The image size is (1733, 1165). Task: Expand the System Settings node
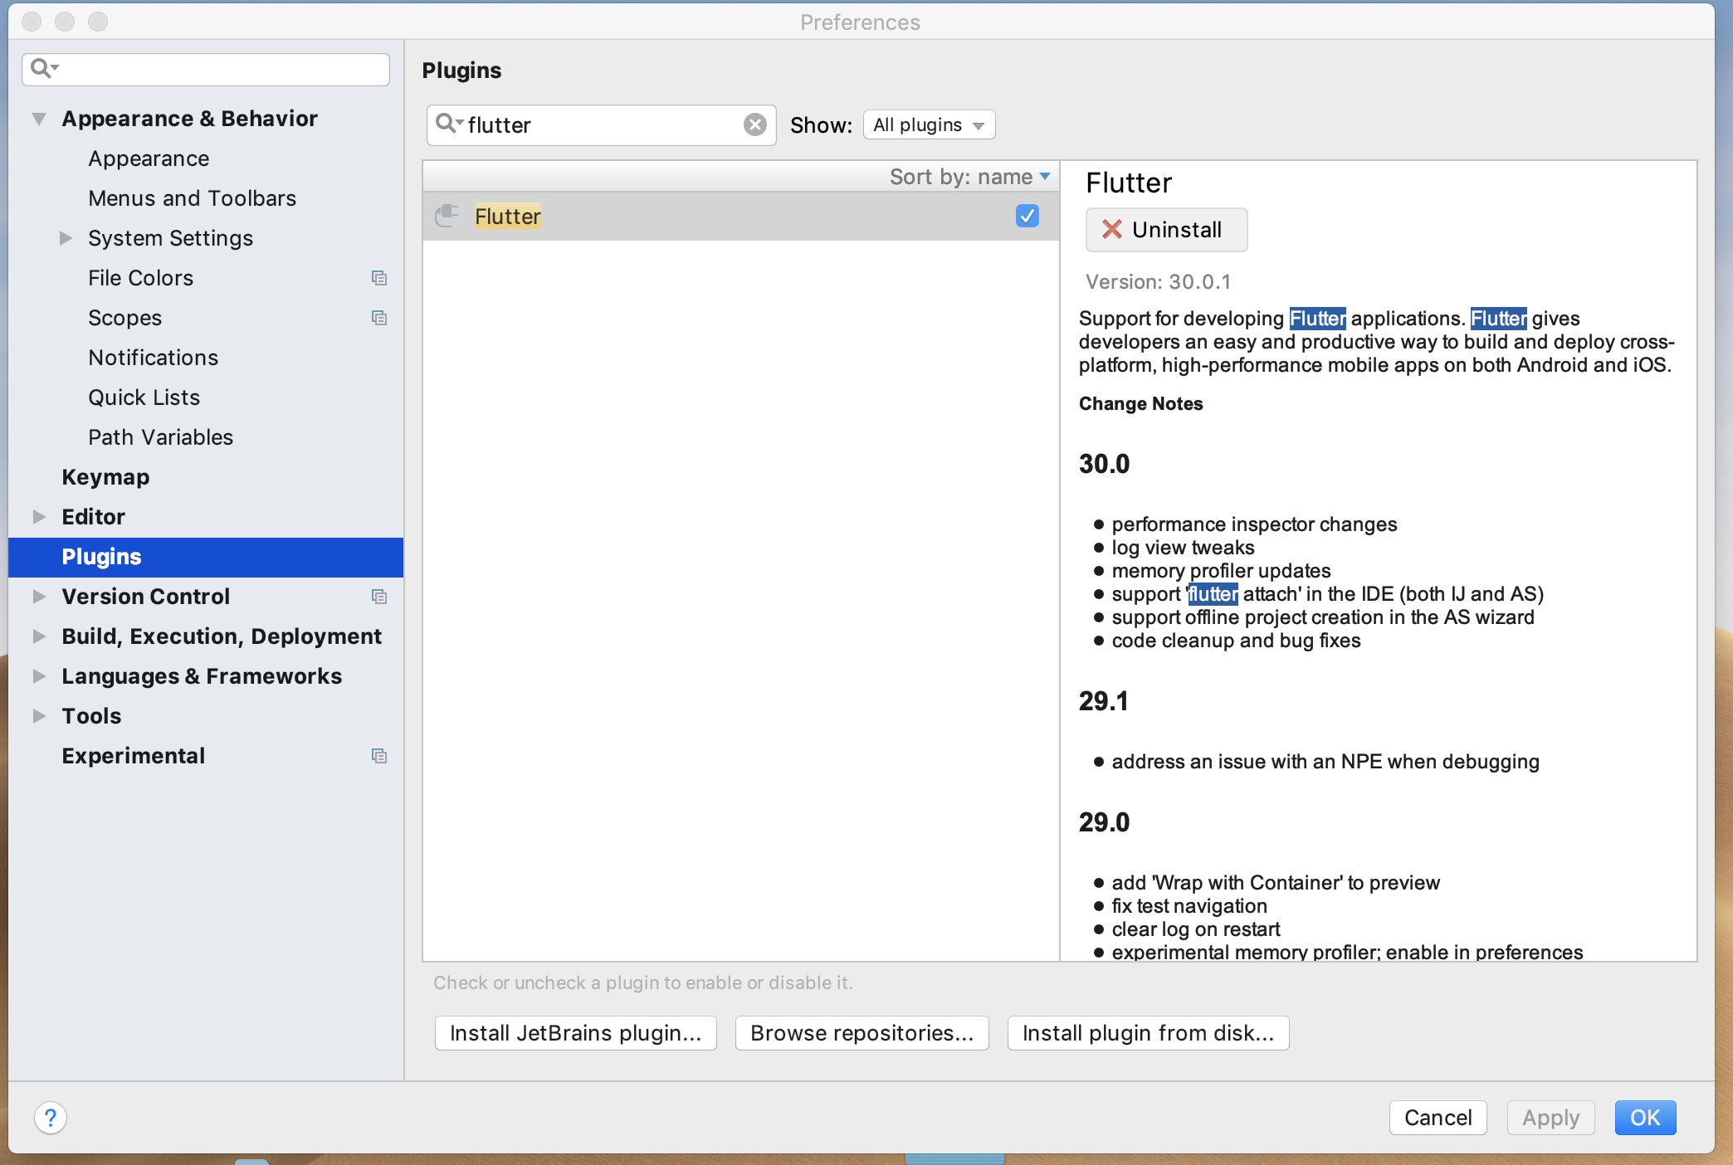[x=66, y=238]
